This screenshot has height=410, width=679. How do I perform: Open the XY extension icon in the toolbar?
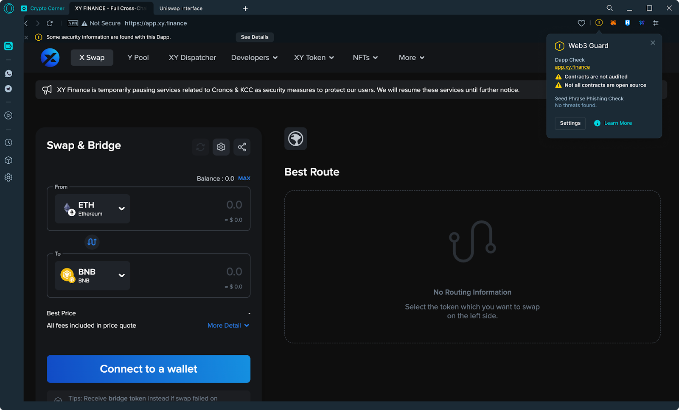[642, 23]
